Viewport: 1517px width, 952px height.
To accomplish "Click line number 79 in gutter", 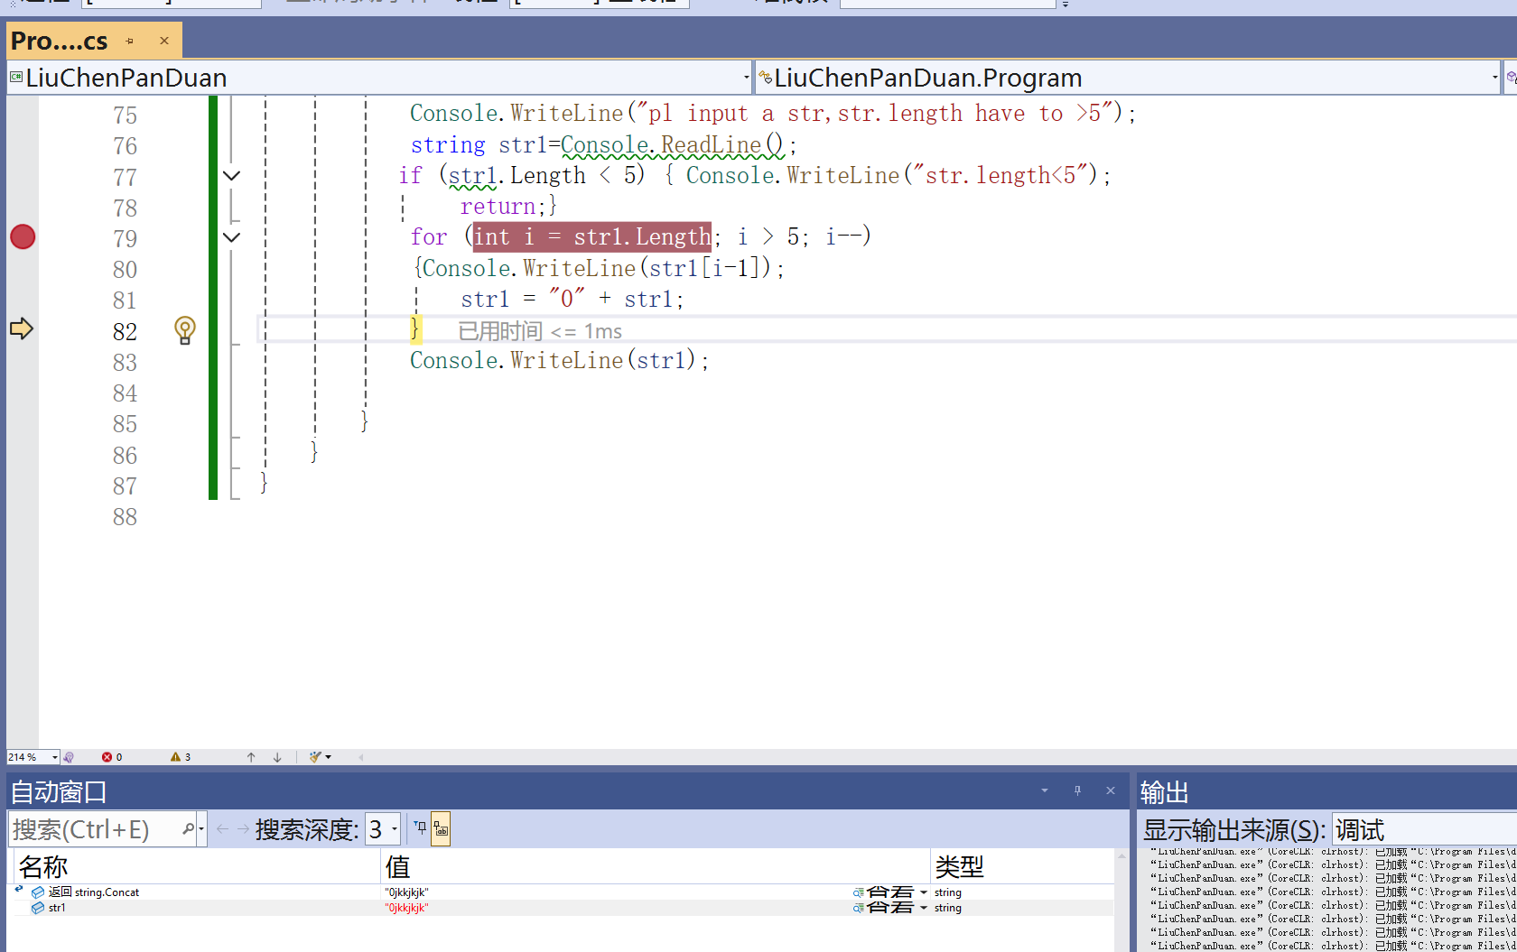I will tap(125, 239).
